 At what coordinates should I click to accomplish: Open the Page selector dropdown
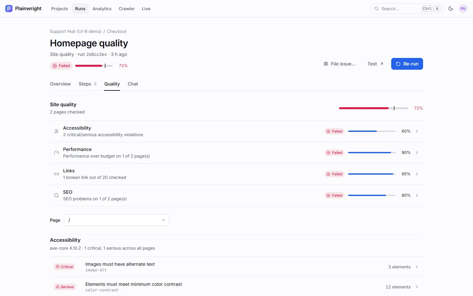pyautogui.click(x=117, y=220)
